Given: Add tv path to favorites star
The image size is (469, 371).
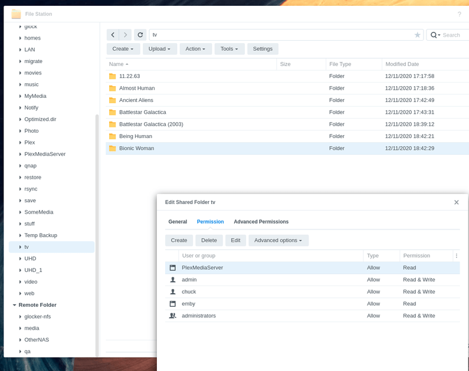Looking at the screenshot, I should 417,35.
